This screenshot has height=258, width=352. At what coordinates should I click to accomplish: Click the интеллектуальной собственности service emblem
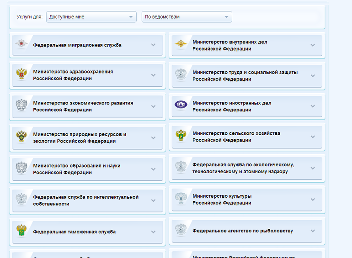(x=21, y=200)
